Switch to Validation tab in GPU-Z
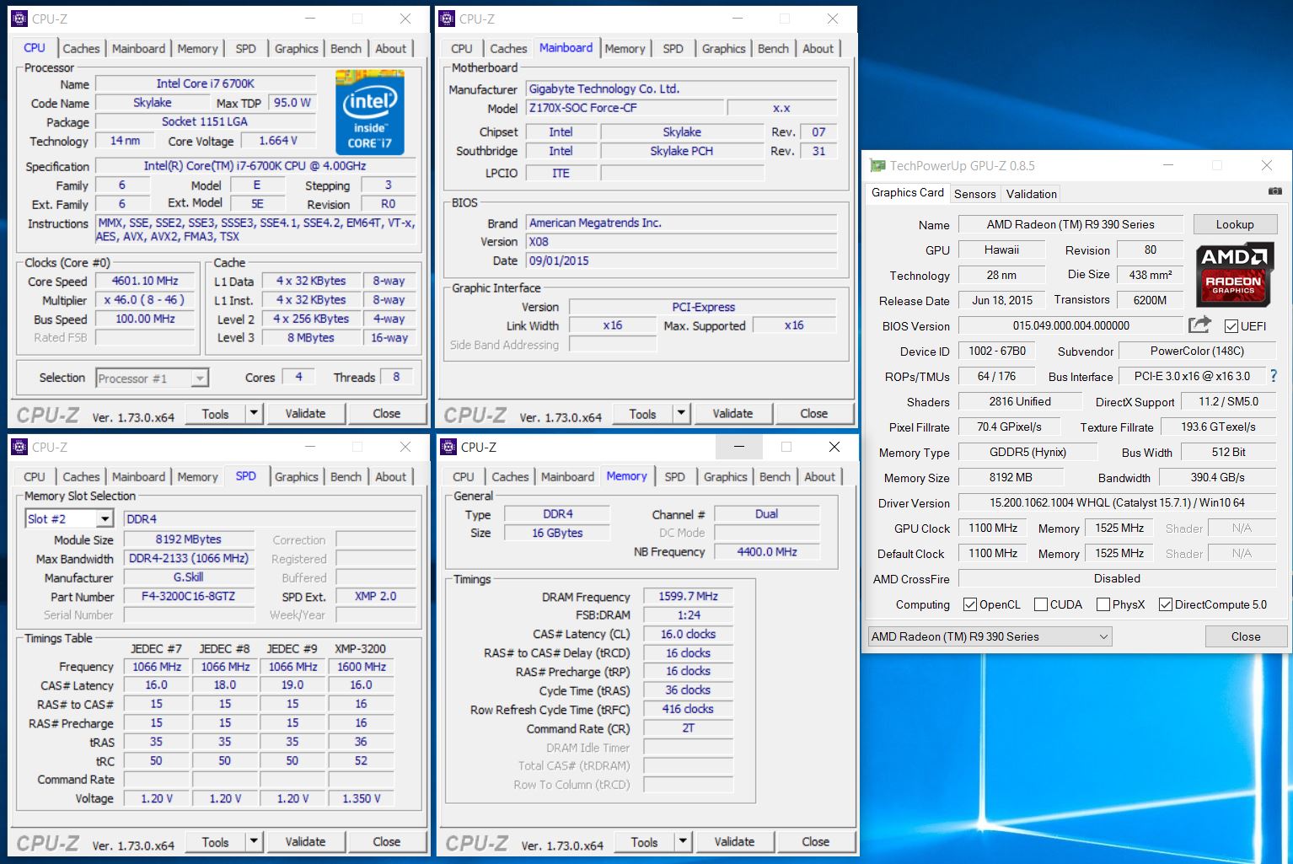Image resolution: width=1293 pixels, height=864 pixels. [x=1031, y=193]
